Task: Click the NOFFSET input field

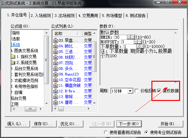Action: 127,42
